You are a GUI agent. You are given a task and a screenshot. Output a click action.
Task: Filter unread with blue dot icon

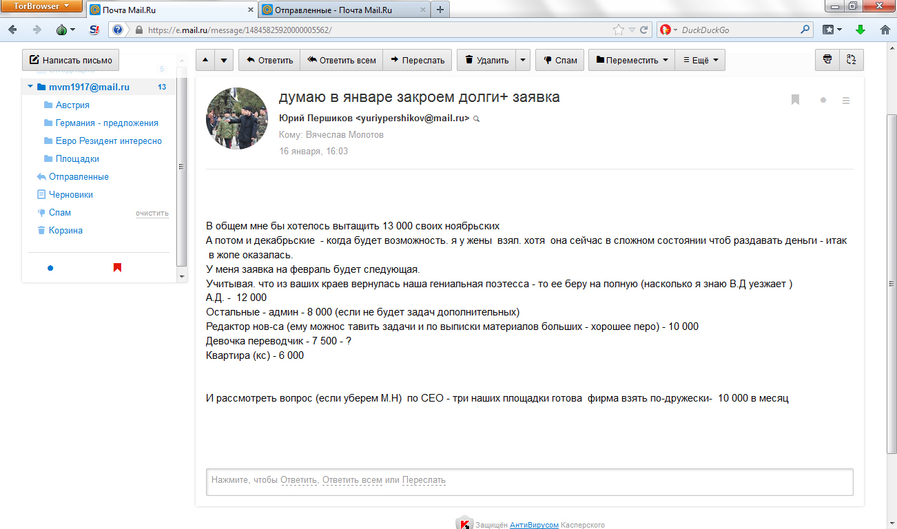[x=50, y=268]
